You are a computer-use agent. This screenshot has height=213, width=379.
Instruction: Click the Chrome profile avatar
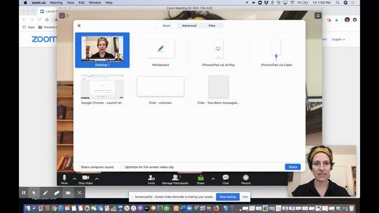(347, 20)
